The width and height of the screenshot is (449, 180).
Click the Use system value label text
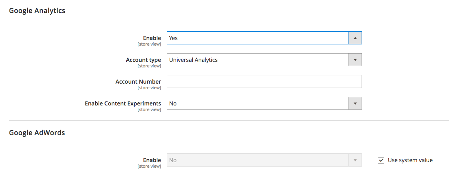tap(410, 160)
